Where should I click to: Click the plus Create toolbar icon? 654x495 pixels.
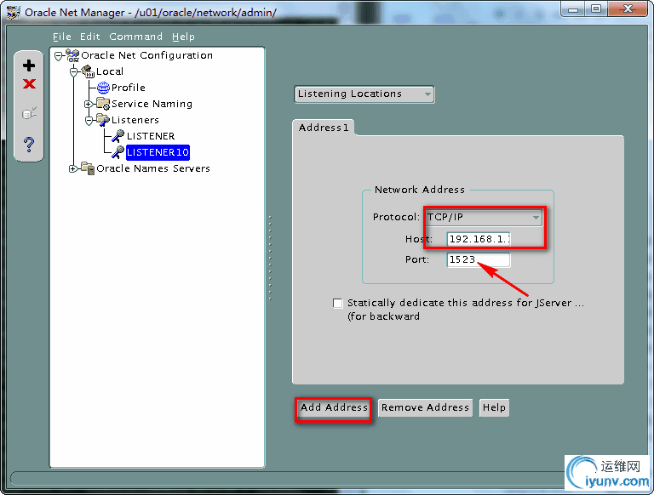point(29,65)
